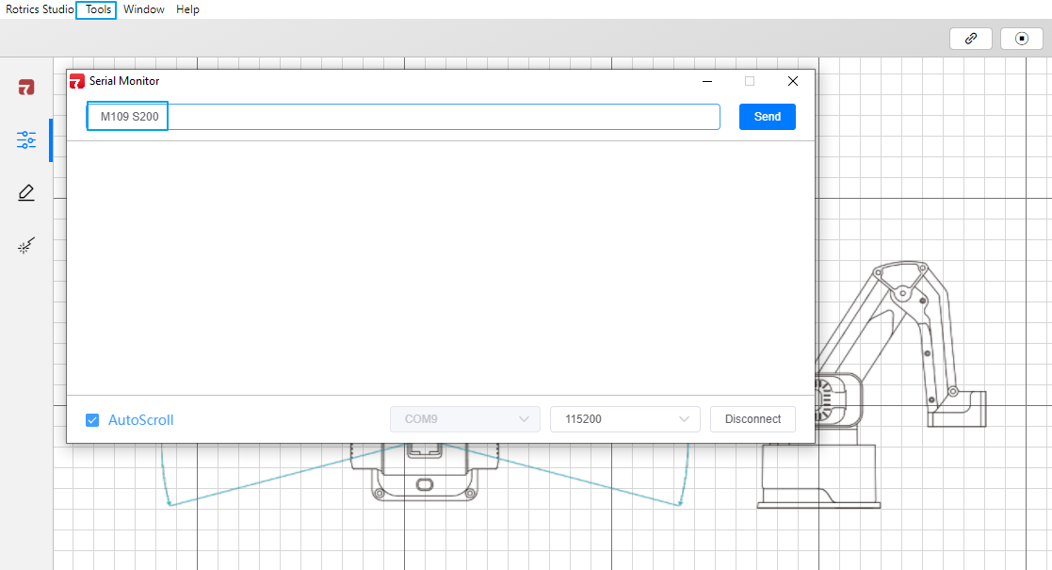This screenshot has height=570, width=1052.
Task: Click the AutoScroll label text
Action: 141,420
